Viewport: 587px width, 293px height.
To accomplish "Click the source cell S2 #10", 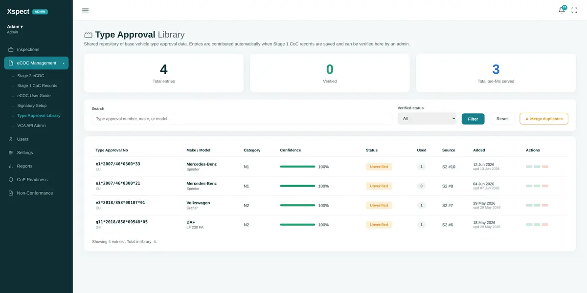I will (x=449, y=167).
